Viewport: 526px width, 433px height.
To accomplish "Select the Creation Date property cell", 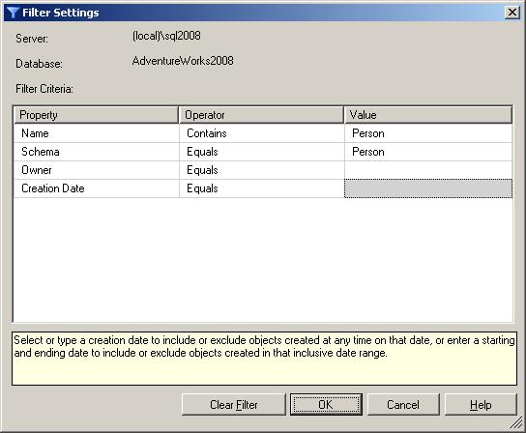I will tap(97, 188).
